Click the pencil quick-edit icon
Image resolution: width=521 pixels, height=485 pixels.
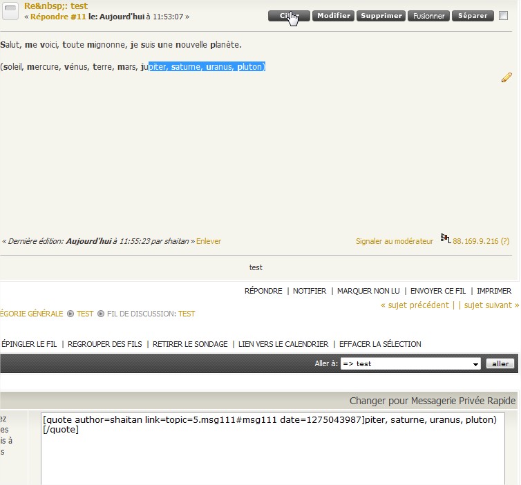[506, 77]
